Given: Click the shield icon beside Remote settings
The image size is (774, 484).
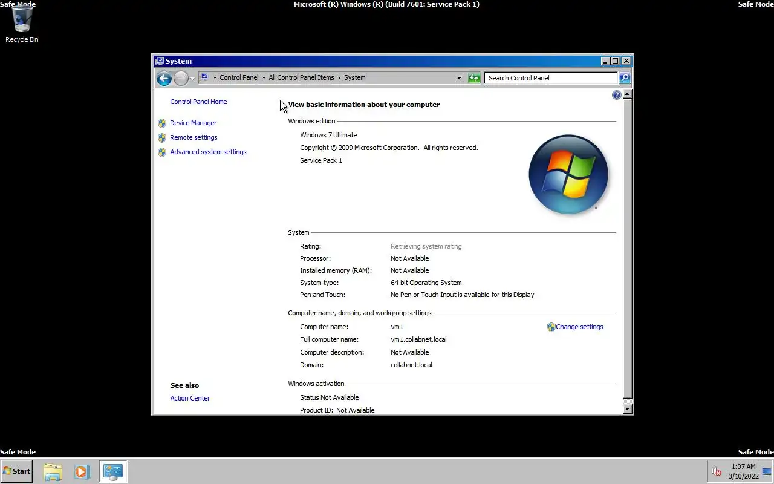Looking at the screenshot, I should coord(161,137).
